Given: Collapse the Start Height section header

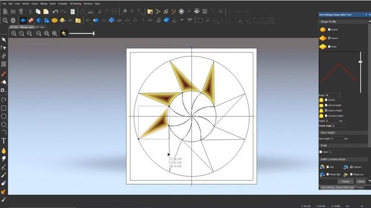Looking at the screenshot, I should (343, 133).
